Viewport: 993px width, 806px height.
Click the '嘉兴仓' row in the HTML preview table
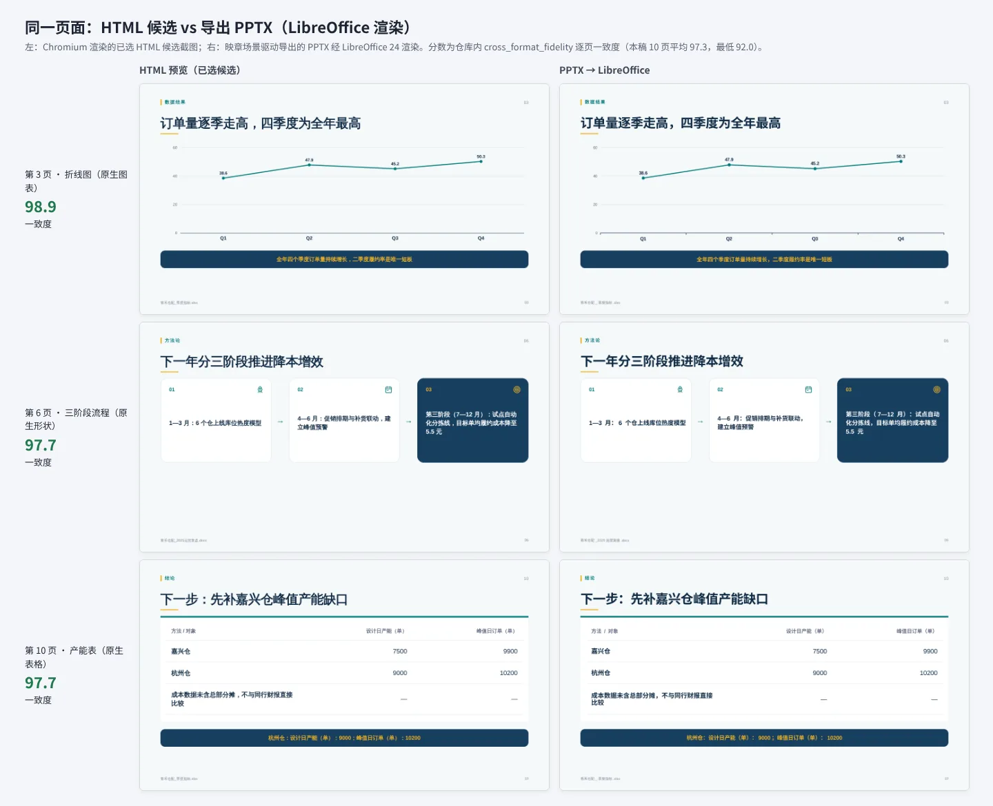click(344, 651)
